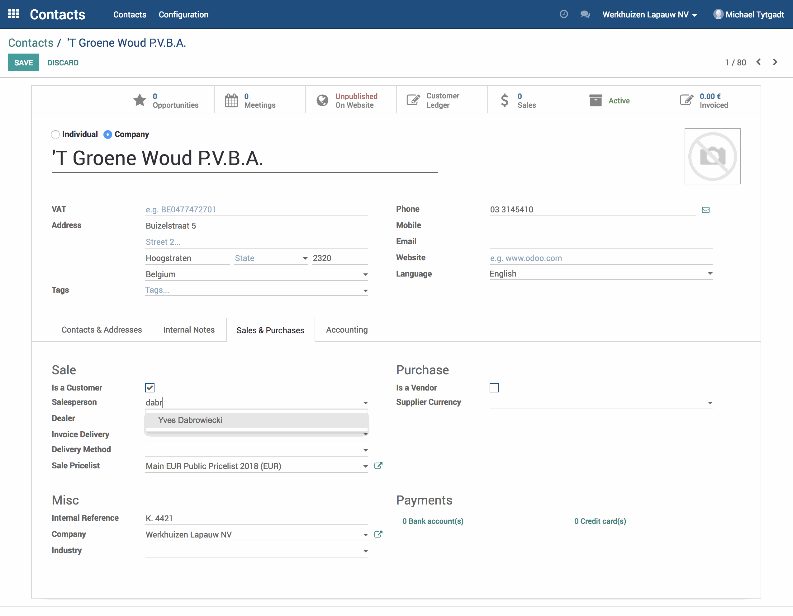This screenshot has width=793, height=616.
Task: Switch to the Accounting tab
Action: pos(346,329)
